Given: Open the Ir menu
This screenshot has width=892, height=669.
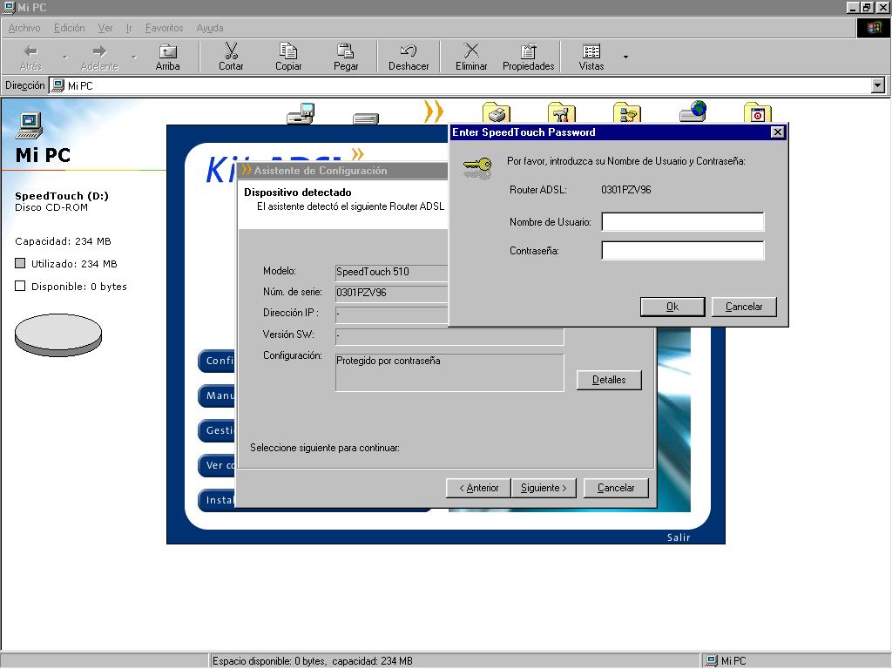Looking at the screenshot, I should point(129,28).
